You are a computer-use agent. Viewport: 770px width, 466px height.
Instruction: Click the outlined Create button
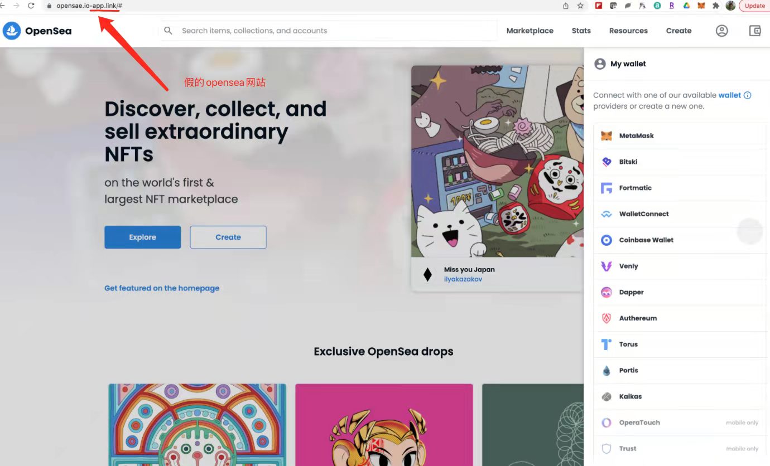click(x=228, y=237)
